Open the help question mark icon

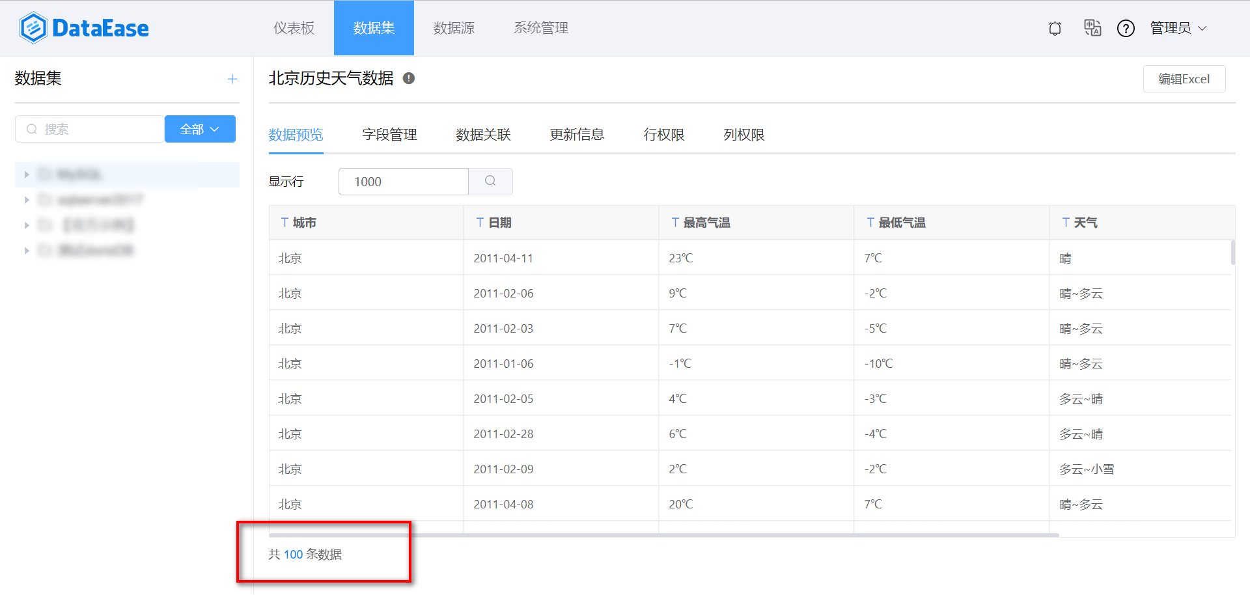click(x=1126, y=28)
